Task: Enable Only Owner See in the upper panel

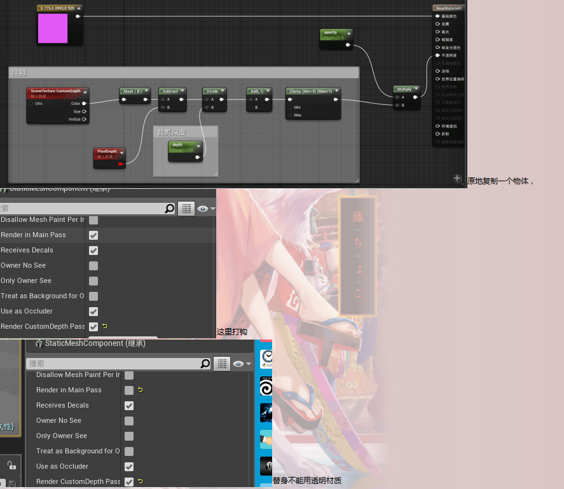Action: tap(93, 281)
